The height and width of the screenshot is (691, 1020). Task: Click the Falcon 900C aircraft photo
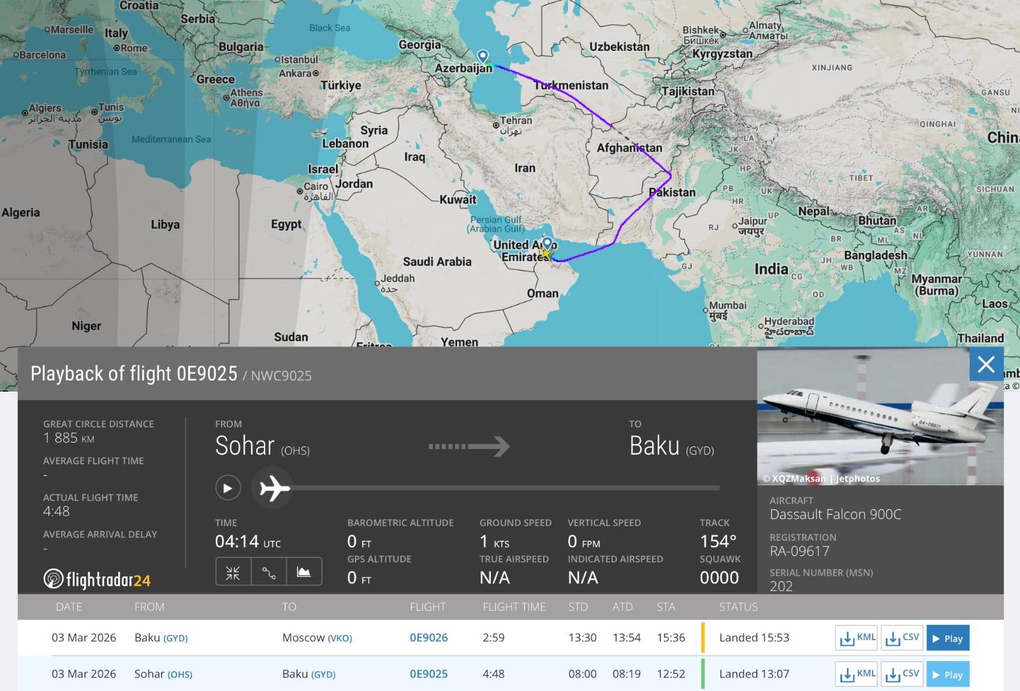pos(880,417)
